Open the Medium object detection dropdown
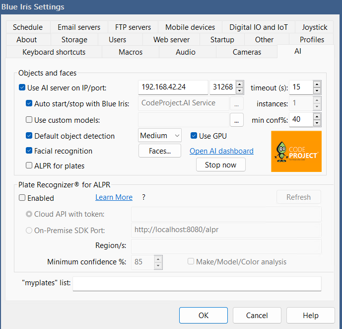The image size is (342, 329). (160, 136)
